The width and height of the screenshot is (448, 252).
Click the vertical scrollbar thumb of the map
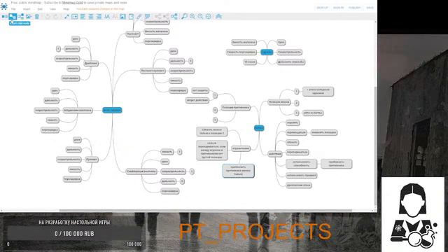(375, 146)
